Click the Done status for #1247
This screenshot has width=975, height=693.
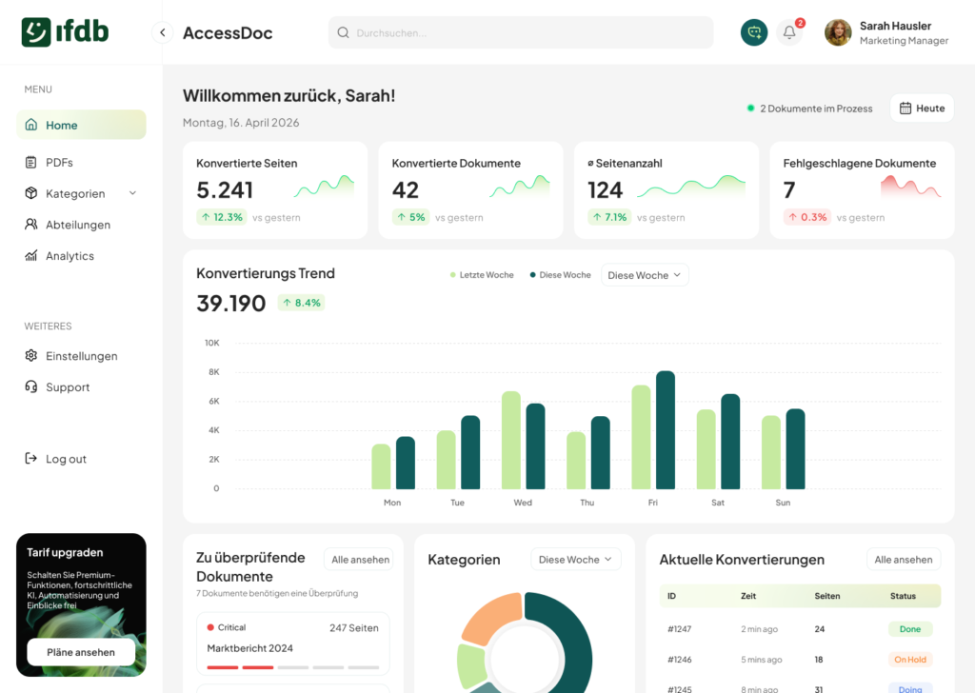909,629
